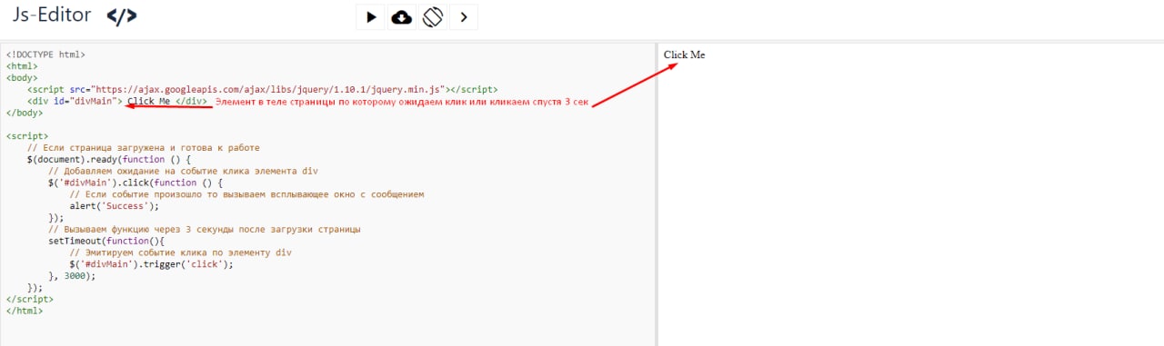Click the '}, 3000);' line
This screenshot has width=1164, height=346.
(72, 276)
